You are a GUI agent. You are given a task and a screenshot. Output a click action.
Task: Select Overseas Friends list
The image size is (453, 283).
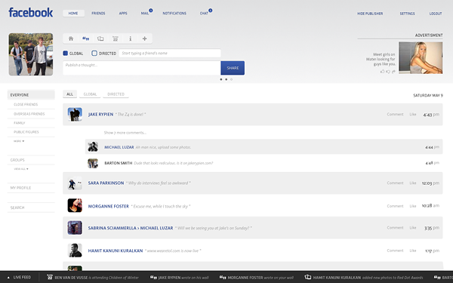pos(29,114)
